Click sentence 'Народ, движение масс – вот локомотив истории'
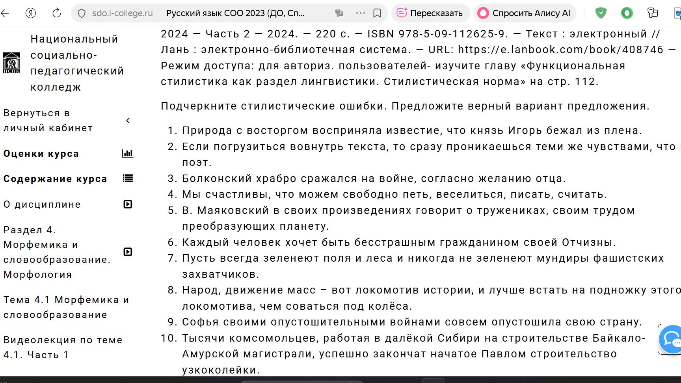 [x=431, y=298]
